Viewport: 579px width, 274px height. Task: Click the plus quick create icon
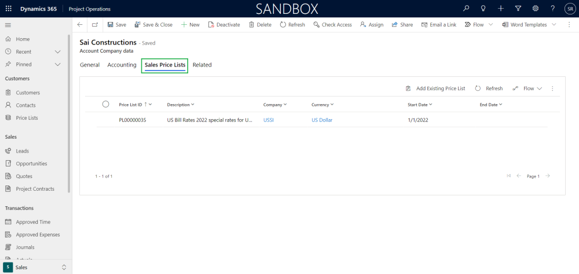click(500, 9)
